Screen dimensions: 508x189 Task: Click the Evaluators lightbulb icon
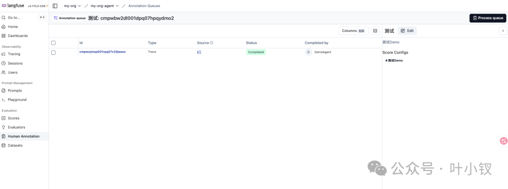4,127
